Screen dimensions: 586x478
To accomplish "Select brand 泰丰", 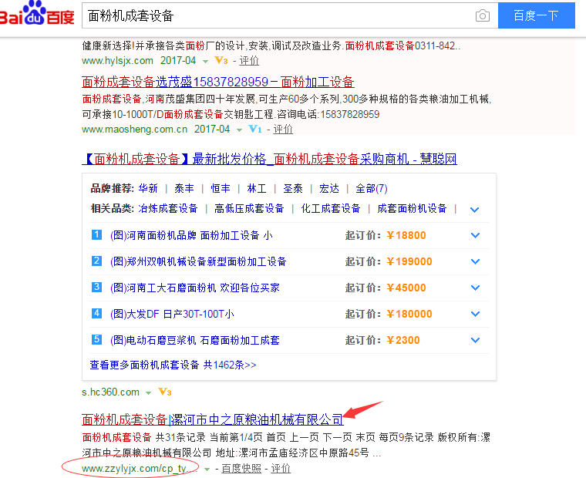I will point(184,188).
